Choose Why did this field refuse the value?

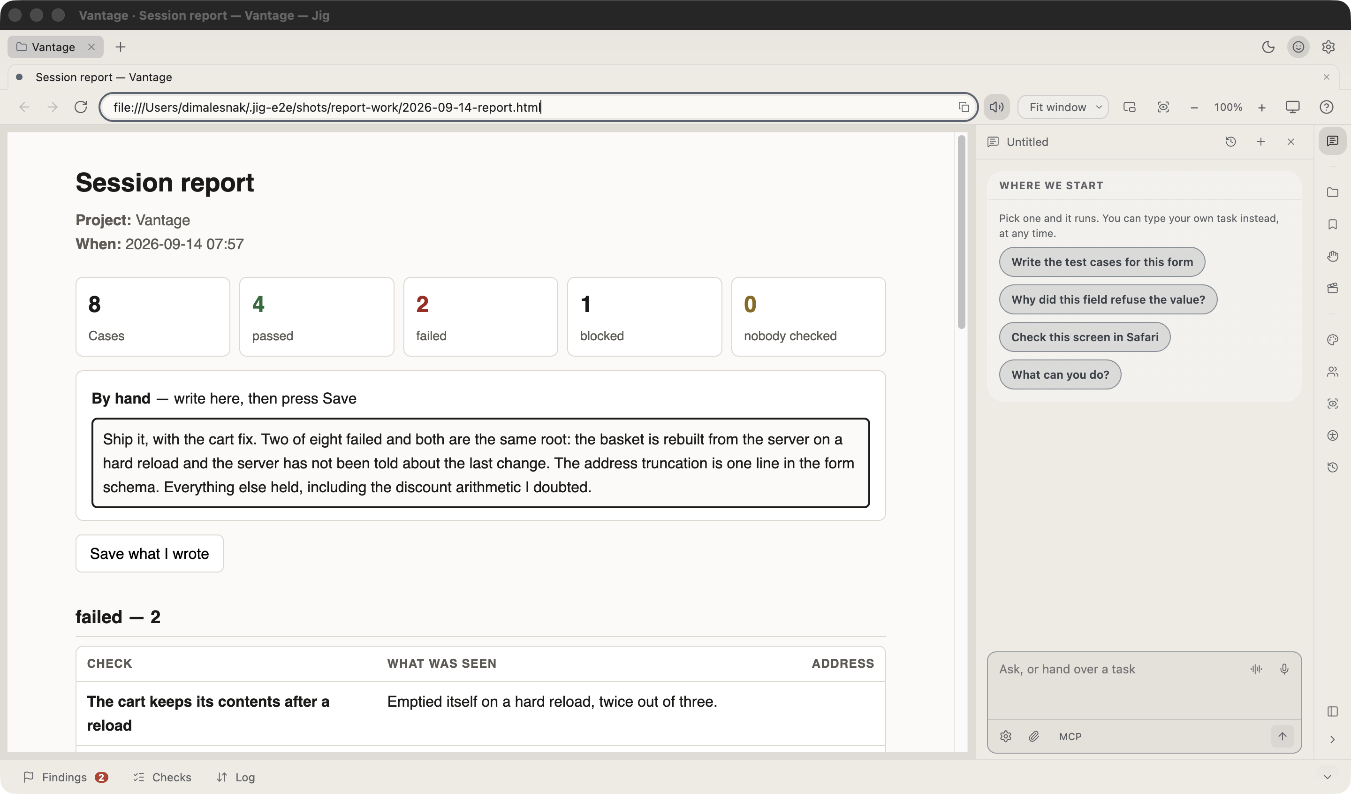(x=1108, y=299)
